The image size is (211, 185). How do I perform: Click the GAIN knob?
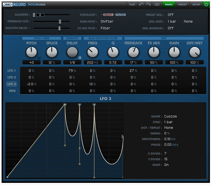click(174, 52)
